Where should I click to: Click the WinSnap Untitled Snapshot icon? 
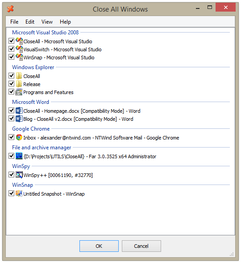pos(19,193)
